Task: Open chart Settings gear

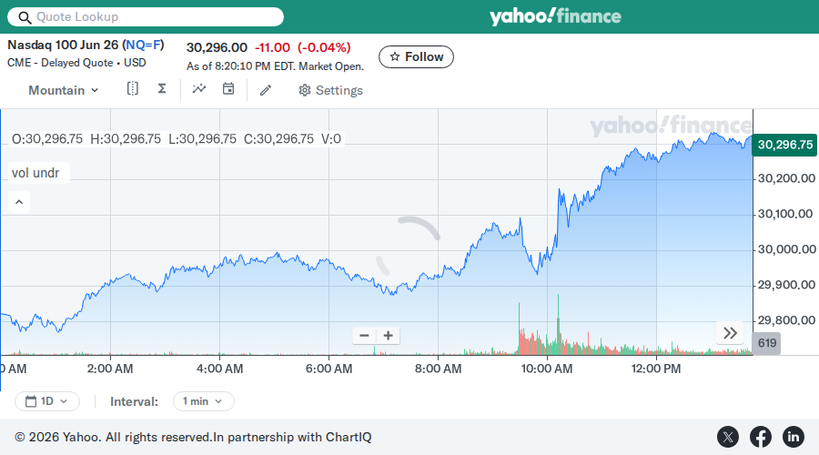Action: click(x=330, y=90)
